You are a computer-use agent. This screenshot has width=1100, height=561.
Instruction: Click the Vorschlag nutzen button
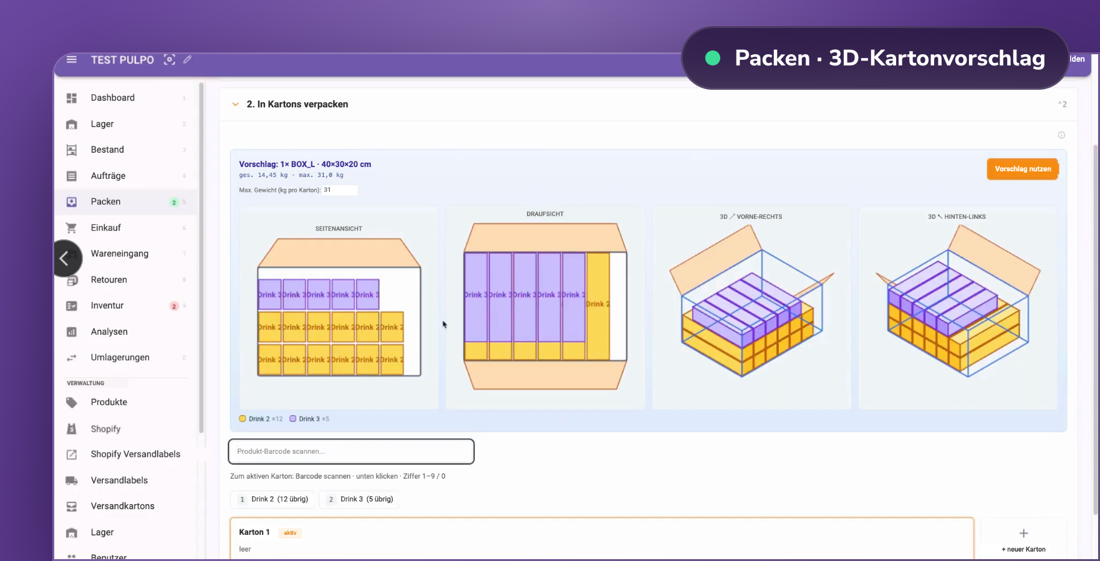(x=1023, y=169)
